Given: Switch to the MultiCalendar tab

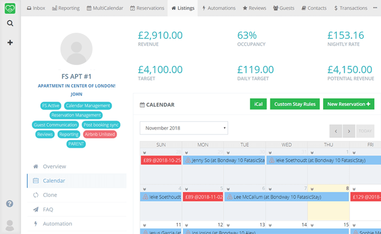Looking at the screenshot, I should tap(105, 8).
